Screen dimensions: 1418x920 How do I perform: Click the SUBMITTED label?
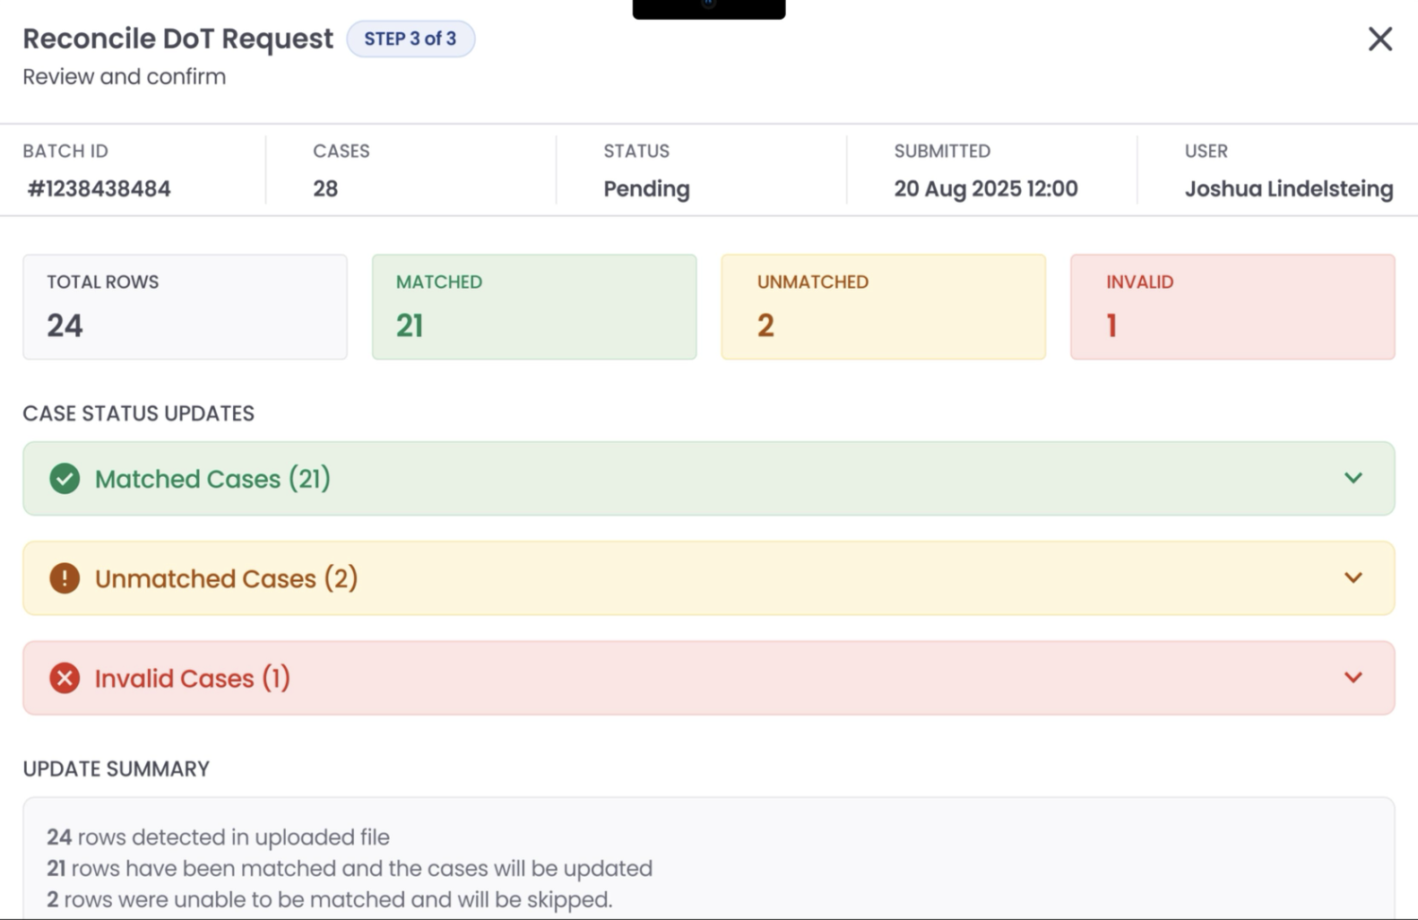tap(942, 152)
